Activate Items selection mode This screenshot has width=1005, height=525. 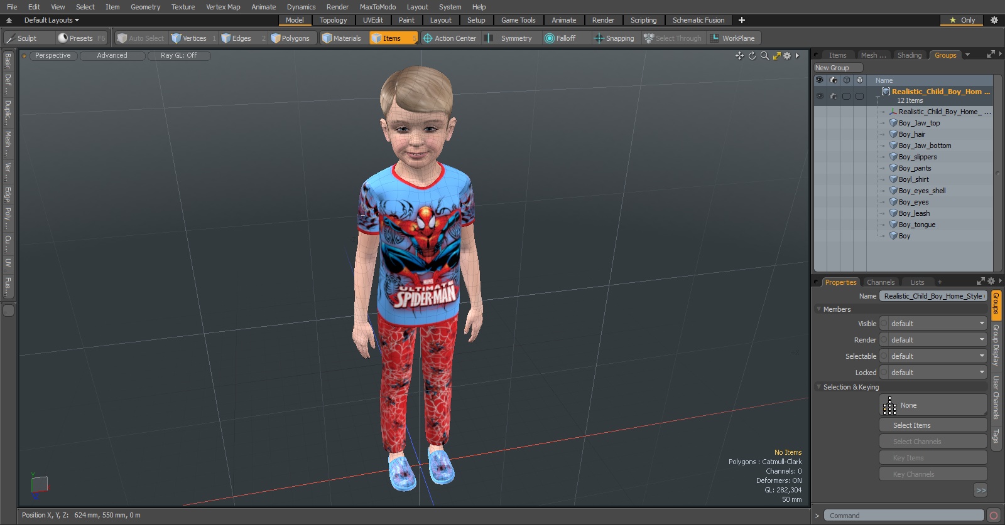393,38
